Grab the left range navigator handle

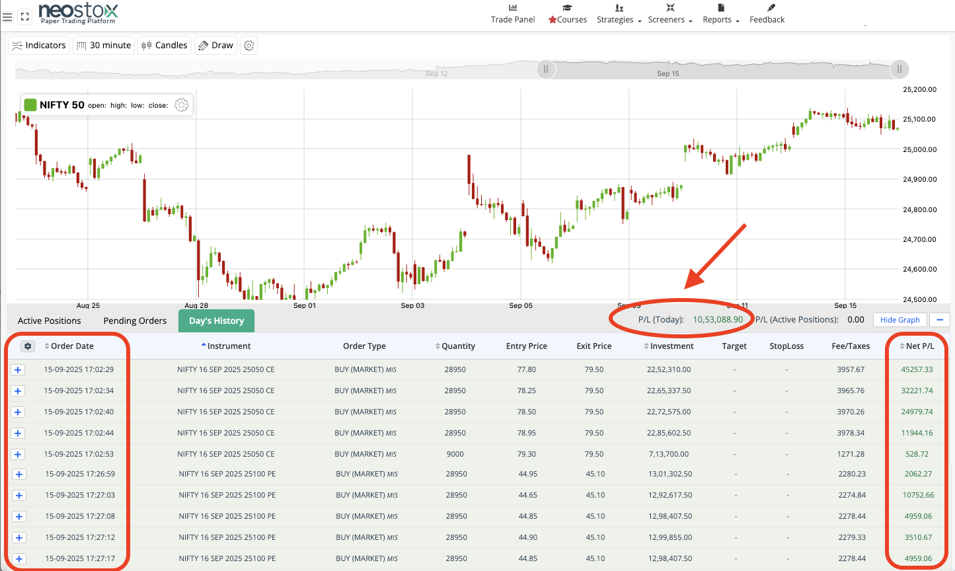pos(546,69)
